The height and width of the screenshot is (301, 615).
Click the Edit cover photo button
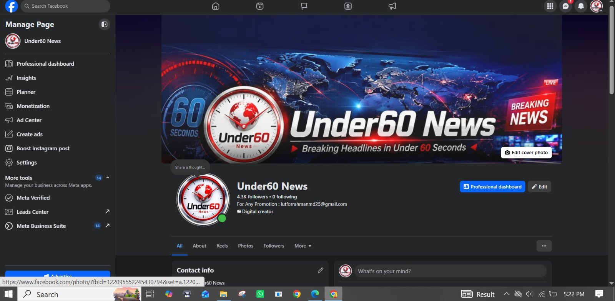coord(526,153)
